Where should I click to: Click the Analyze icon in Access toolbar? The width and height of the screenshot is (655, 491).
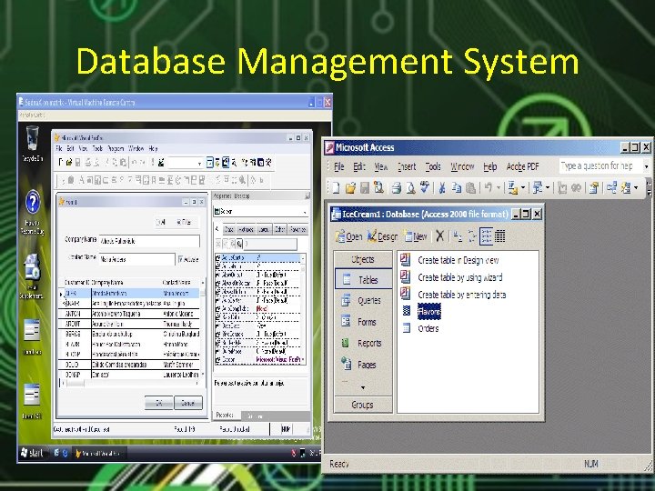[538, 188]
